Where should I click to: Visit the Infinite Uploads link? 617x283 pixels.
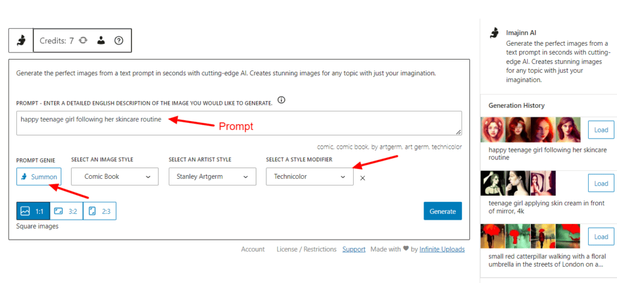point(442,249)
